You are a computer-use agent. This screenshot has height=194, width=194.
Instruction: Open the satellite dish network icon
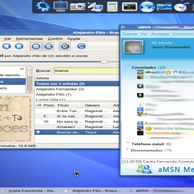tap(95, 7)
